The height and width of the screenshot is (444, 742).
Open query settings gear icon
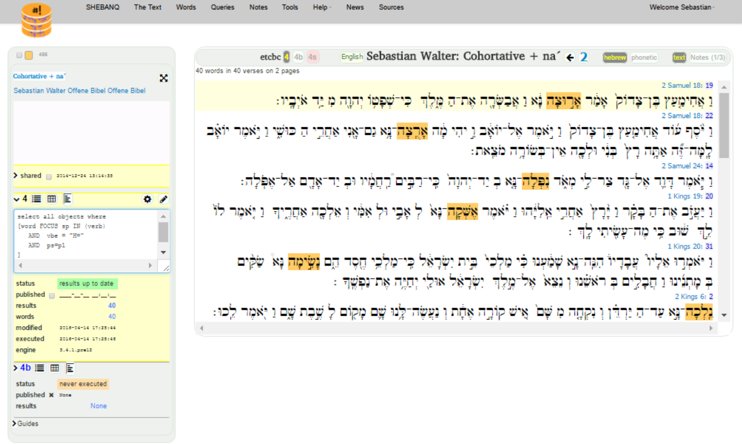coord(147,199)
